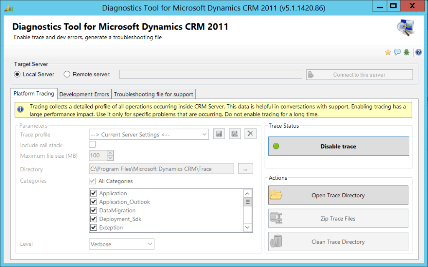Toggle the Include call stack checkbox
The width and height of the screenshot is (428, 267).
[92, 144]
